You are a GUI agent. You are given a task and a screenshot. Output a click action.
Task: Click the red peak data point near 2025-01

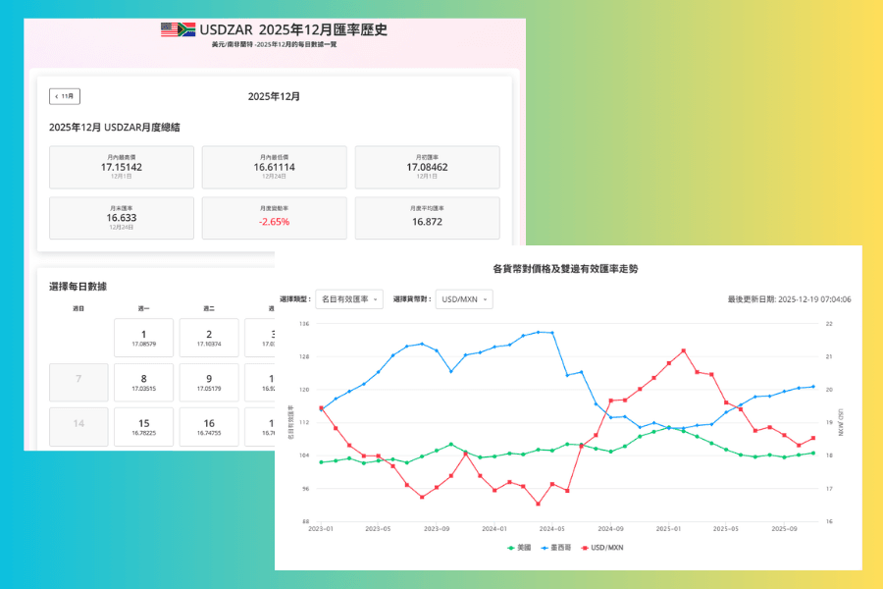tap(684, 348)
